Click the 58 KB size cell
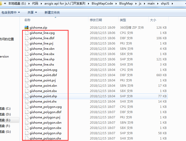 (162, 133)
